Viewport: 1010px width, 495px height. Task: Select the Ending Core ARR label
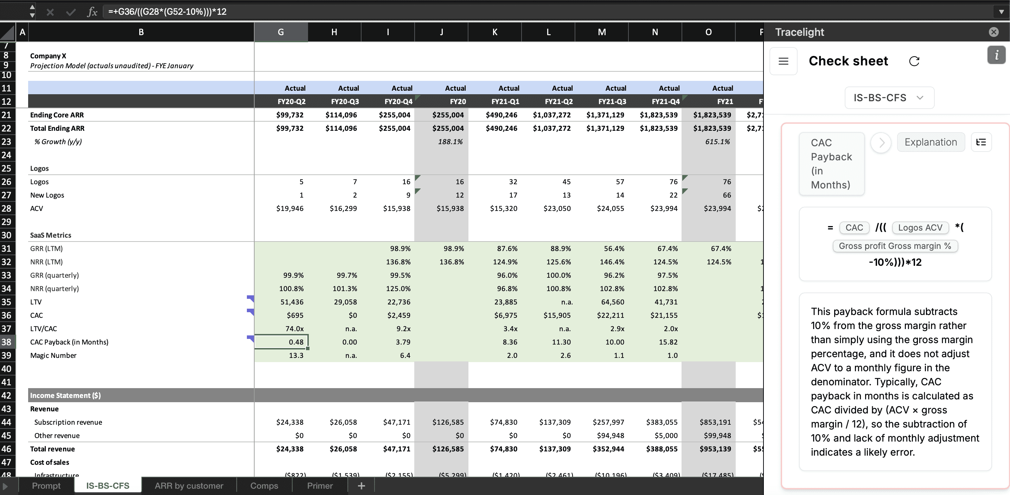[x=141, y=115]
